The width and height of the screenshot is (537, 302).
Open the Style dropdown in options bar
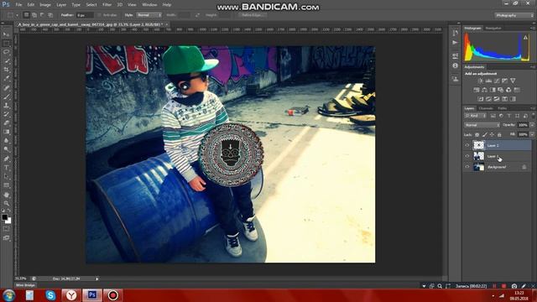point(149,15)
